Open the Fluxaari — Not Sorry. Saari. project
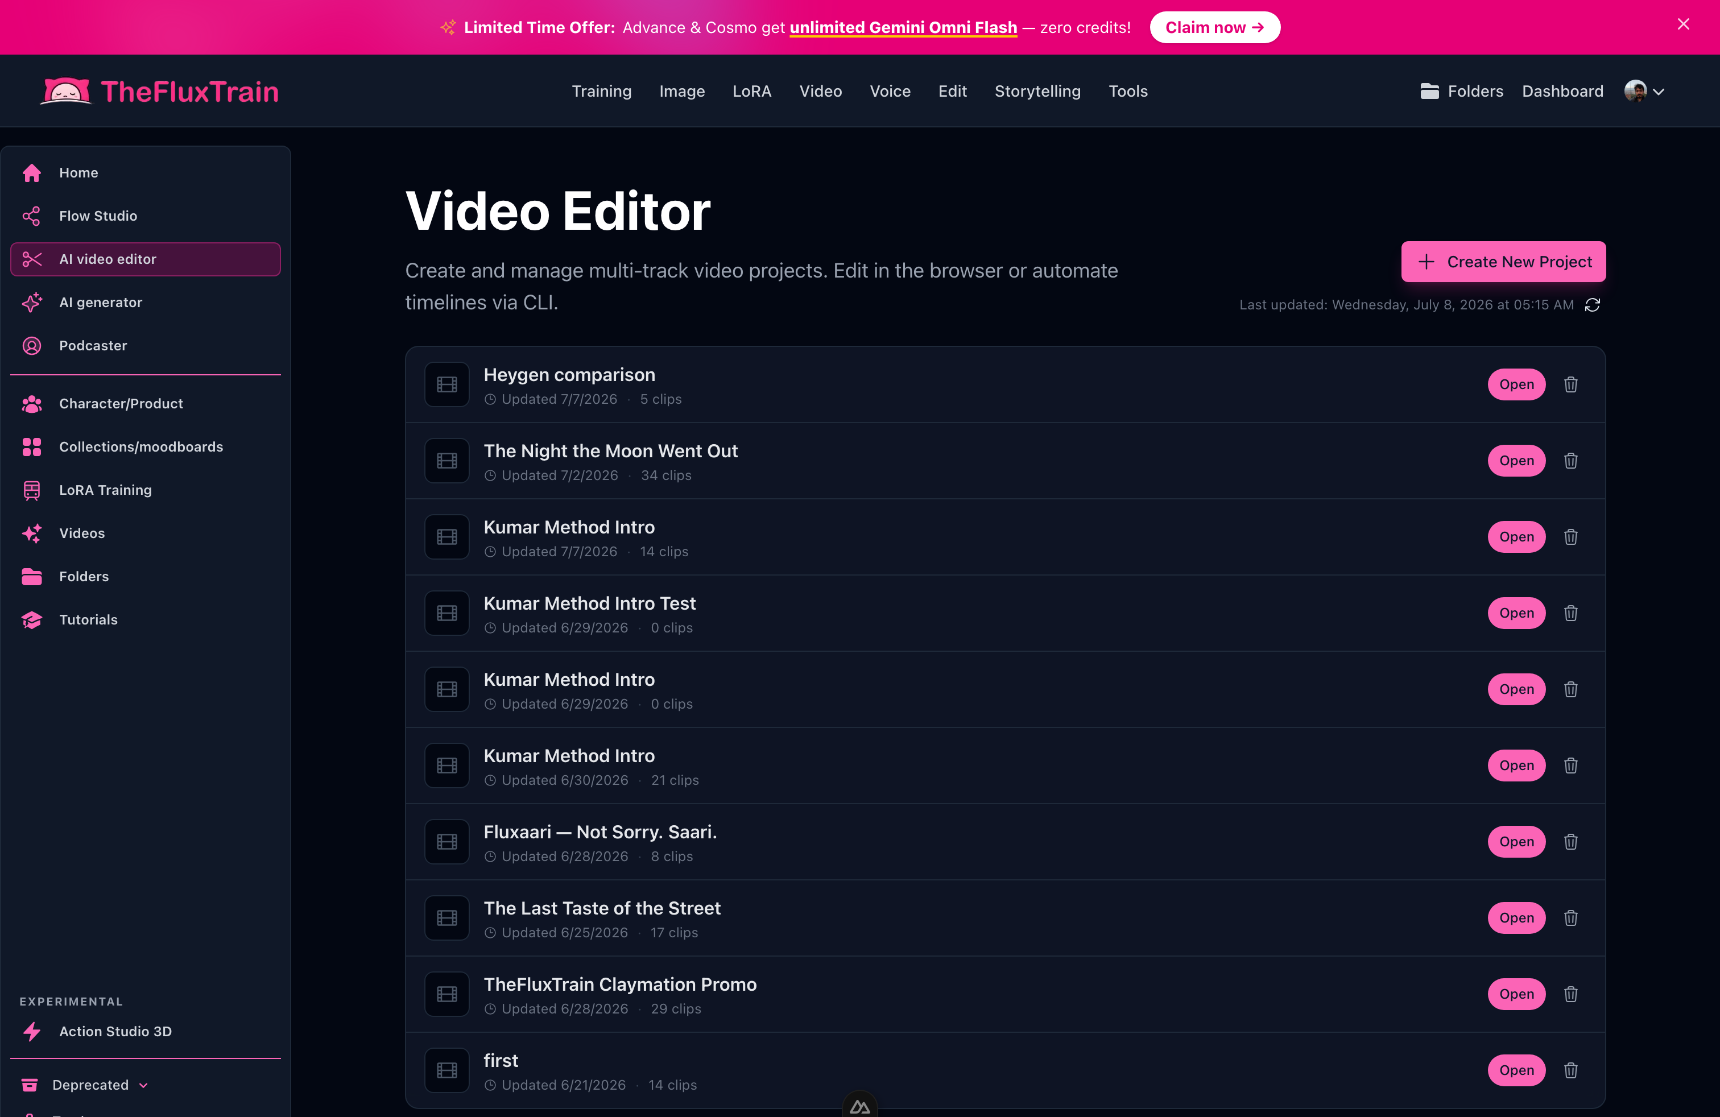This screenshot has height=1117, width=1720. [1516, 842]
